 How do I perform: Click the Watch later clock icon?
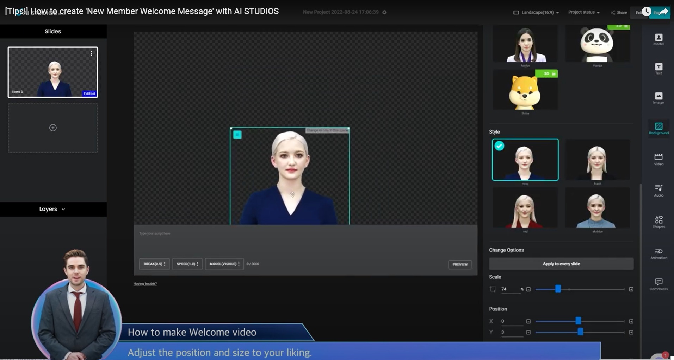pos(647,12)
